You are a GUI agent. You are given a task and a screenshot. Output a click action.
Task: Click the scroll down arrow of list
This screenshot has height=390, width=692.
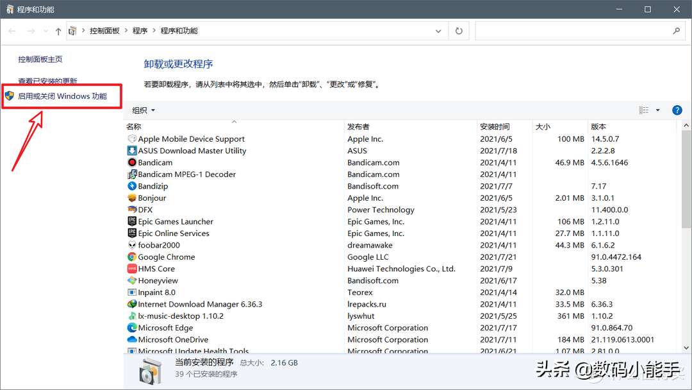pos(686,348)
